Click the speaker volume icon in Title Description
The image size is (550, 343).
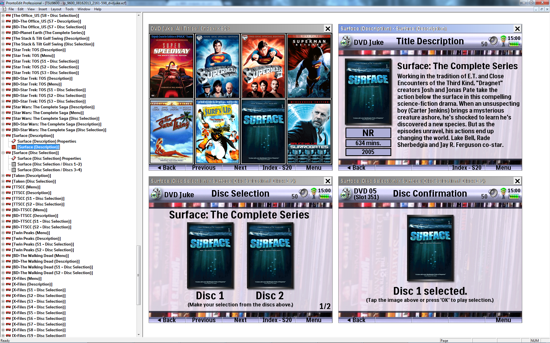[494, 41]
